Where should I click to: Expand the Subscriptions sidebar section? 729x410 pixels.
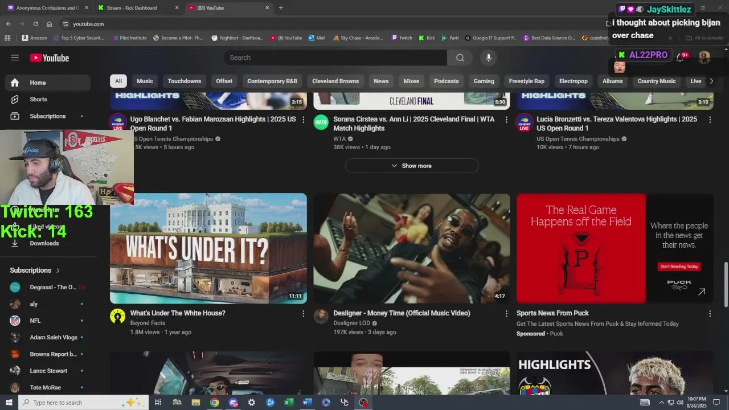[x=35, y=270]
